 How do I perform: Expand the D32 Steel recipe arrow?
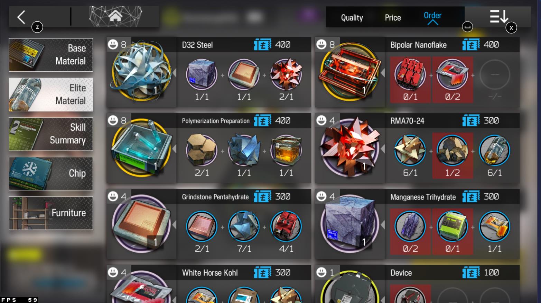point(174,73)
